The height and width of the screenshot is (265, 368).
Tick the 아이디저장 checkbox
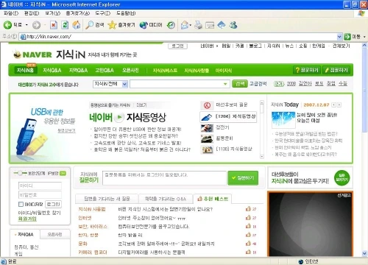click(x=21, y=204)
